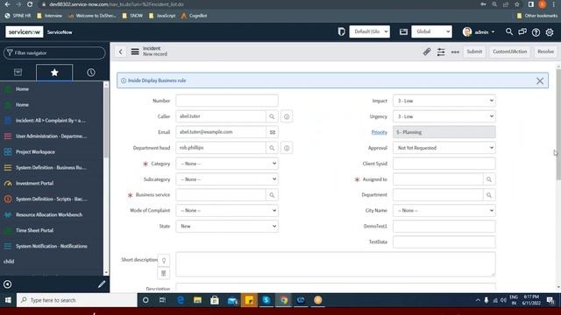Click the Submit button
Screen dimensions: 561x315
tap(474, 52)
